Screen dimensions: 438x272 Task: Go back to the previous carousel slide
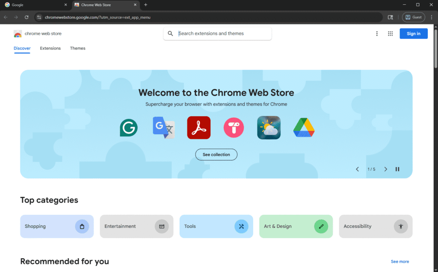click(x=358, y=169)
